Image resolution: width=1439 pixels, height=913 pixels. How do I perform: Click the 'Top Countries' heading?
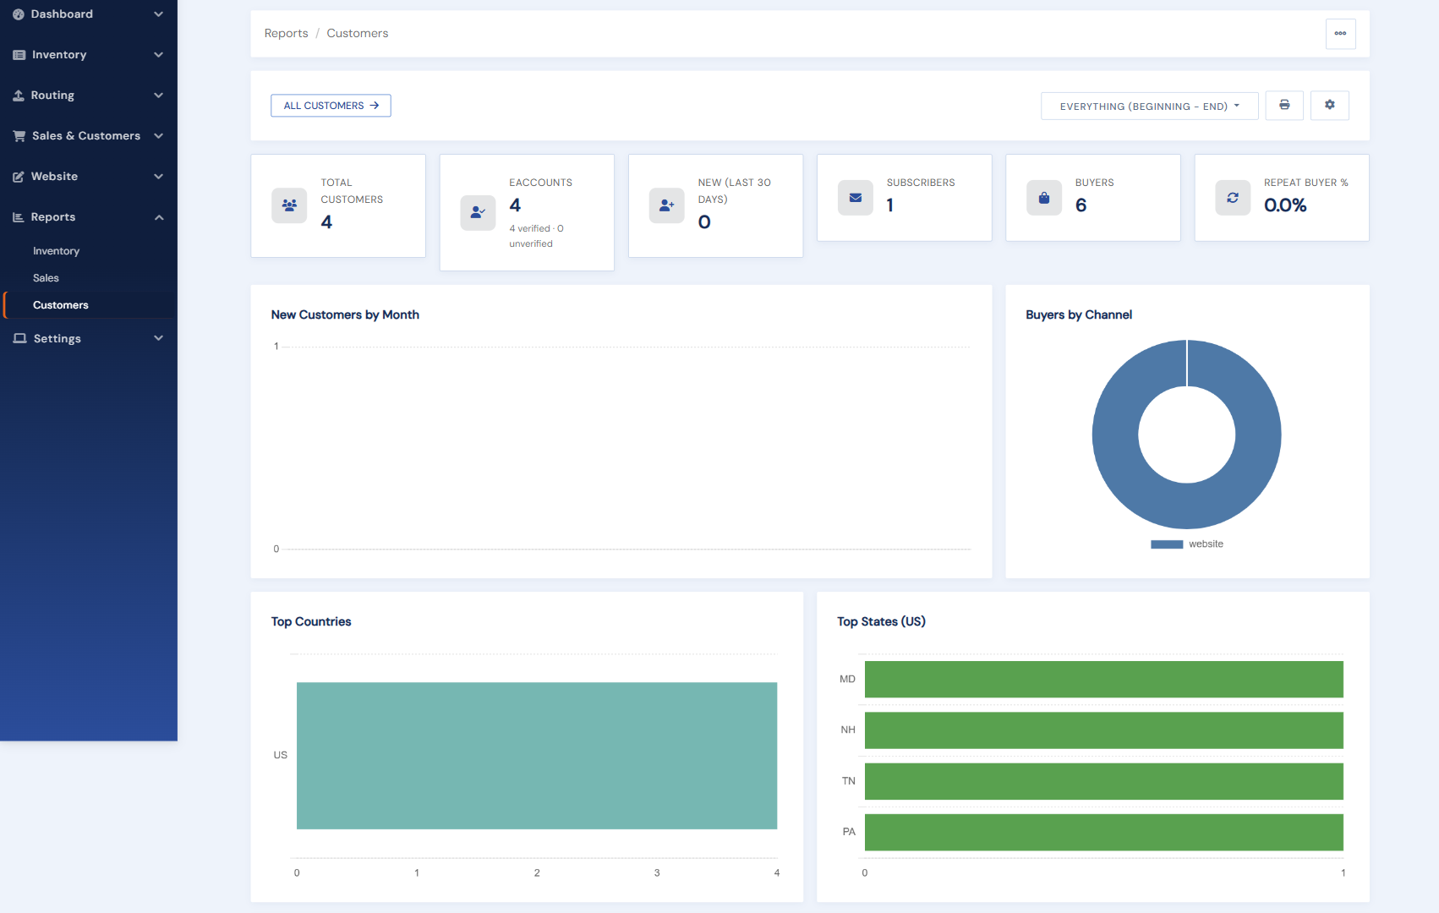[311, 621]
